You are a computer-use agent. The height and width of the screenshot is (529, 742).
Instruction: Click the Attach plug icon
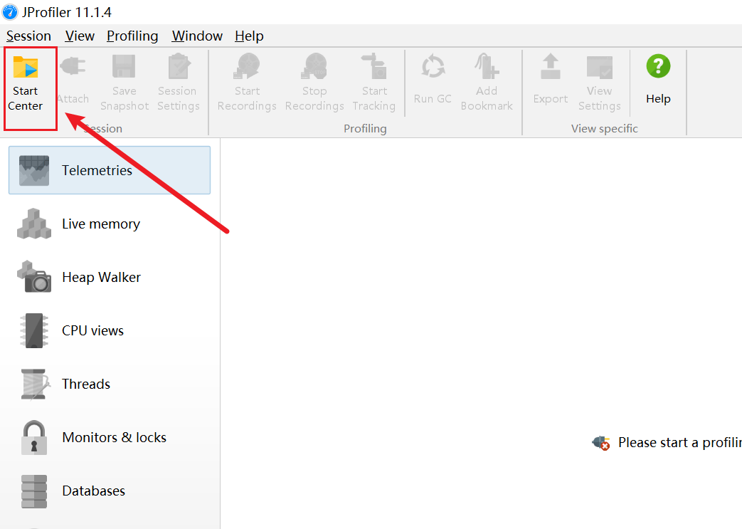click(73, 68)
